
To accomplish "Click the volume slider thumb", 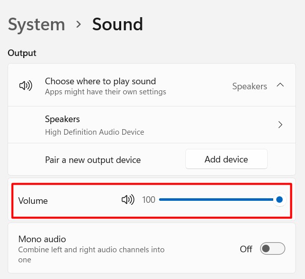I will 279,200.
